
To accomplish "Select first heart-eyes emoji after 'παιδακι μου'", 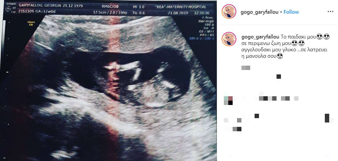I will point(320,37).
